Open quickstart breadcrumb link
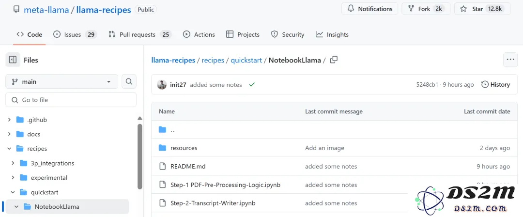Screen dimensions: 523x217 point(246,60)
